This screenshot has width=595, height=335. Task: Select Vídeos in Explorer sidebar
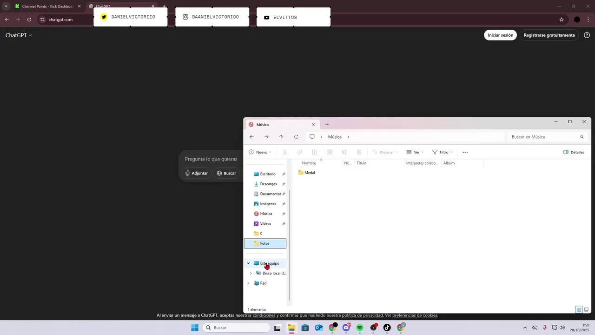(x=265, y=223)
